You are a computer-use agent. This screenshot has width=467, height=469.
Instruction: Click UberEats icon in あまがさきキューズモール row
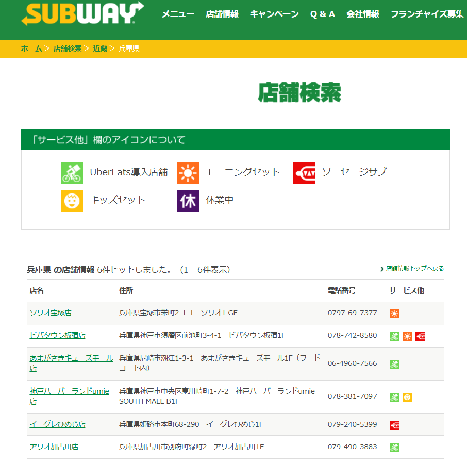tap(394, 364)
